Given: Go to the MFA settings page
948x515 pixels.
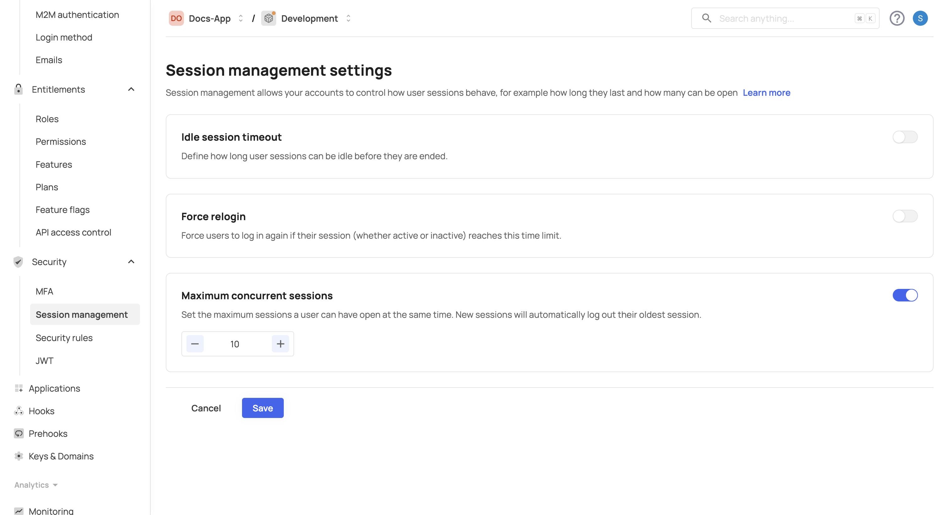Looking at the screenshot, I should pyautogui.click(x=45, y=291).
